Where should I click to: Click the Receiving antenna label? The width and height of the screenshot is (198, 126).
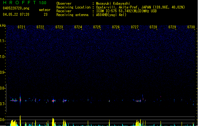pyautogui.click(x=72, y=15)
